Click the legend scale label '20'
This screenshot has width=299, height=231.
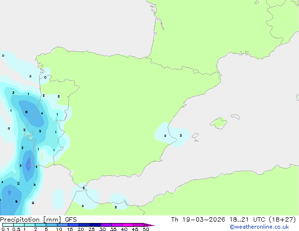click(81, 229)
